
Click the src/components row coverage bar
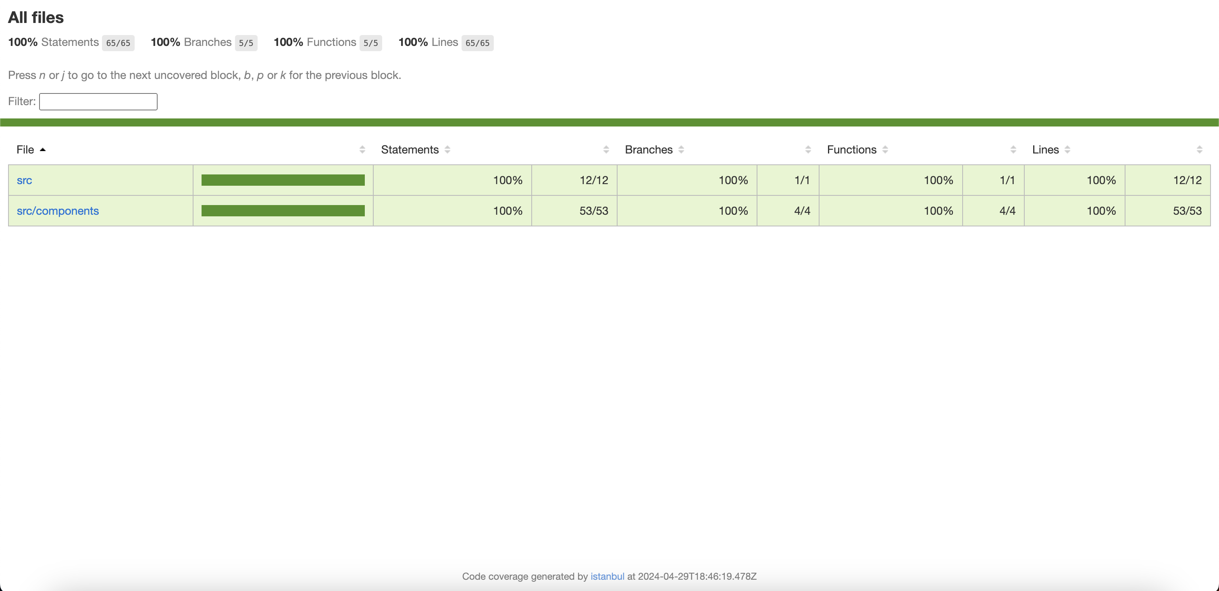point(283,211)
